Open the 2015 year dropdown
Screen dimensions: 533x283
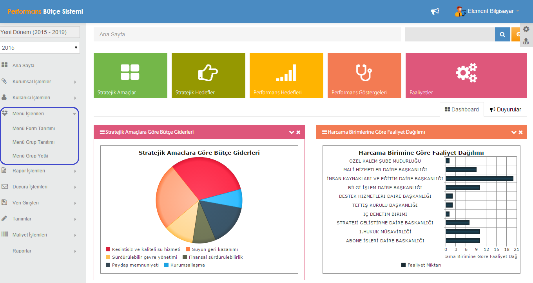[39, 48]
